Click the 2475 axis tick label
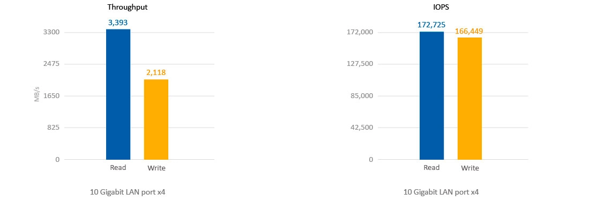 pos(51,64)
